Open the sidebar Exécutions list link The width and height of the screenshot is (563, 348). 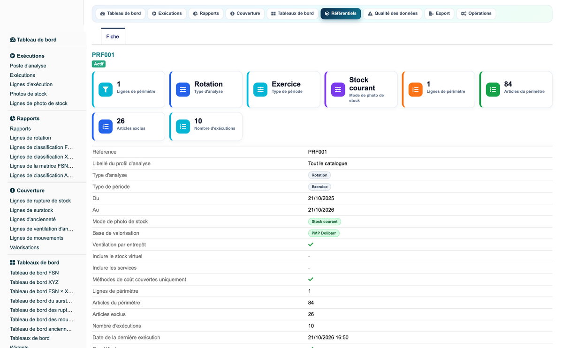[x=23, y=75]
